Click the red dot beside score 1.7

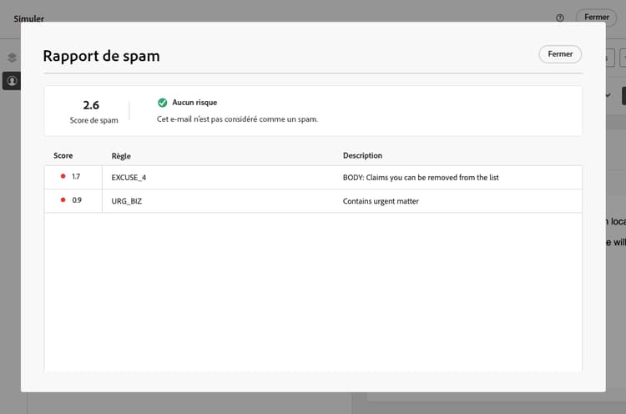point(63,176)
